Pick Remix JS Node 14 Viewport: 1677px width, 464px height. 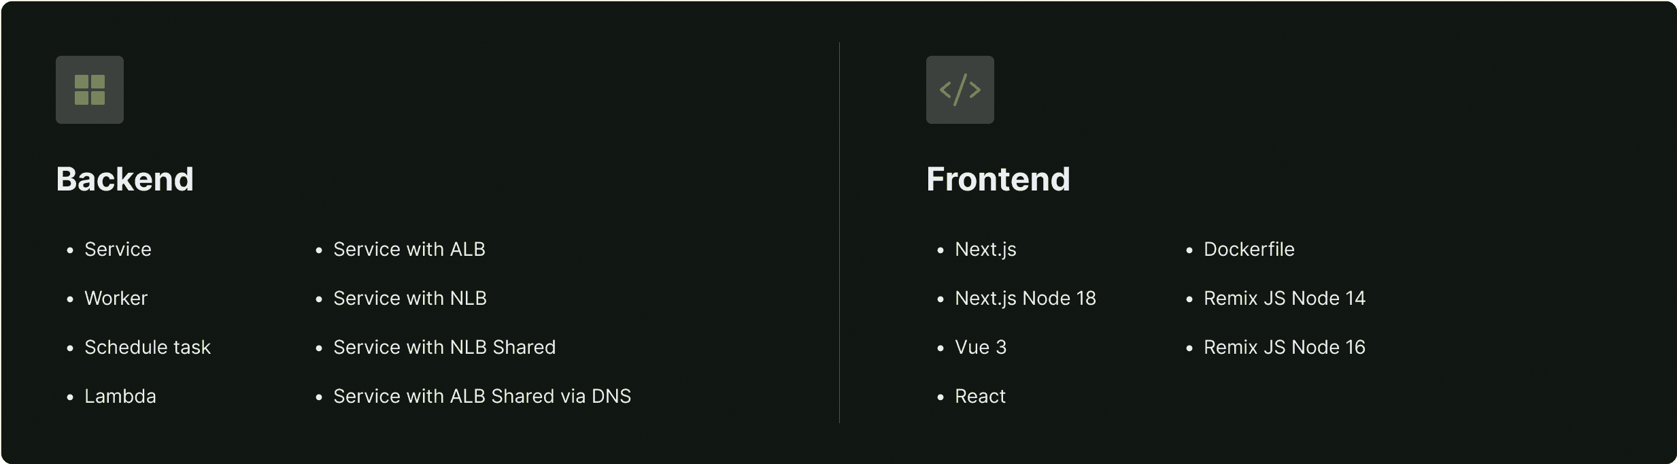tap(1284, 298)
